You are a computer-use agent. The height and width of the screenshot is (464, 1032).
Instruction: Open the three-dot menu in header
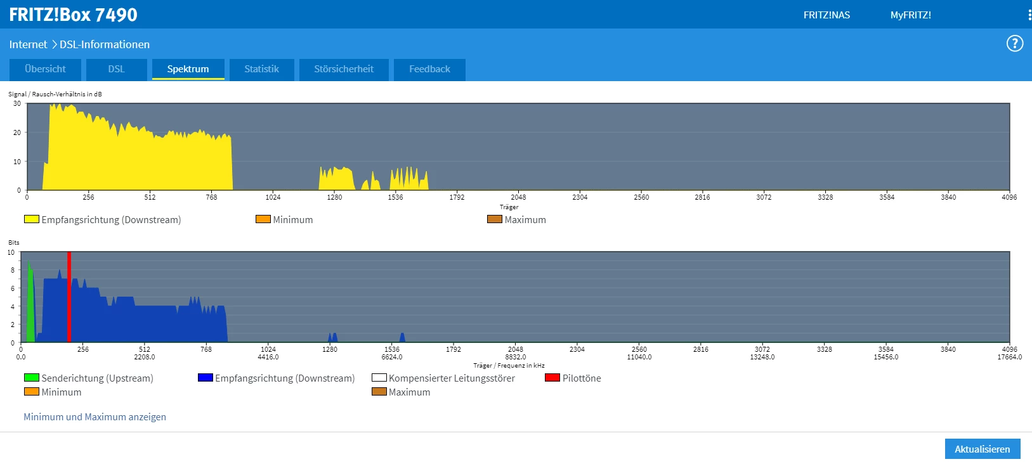click(x=1029, y=15)
